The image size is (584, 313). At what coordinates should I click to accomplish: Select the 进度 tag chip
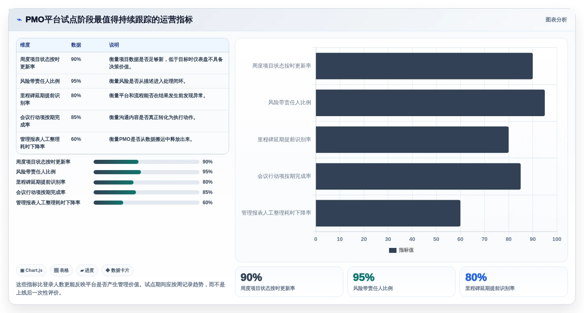87,270
